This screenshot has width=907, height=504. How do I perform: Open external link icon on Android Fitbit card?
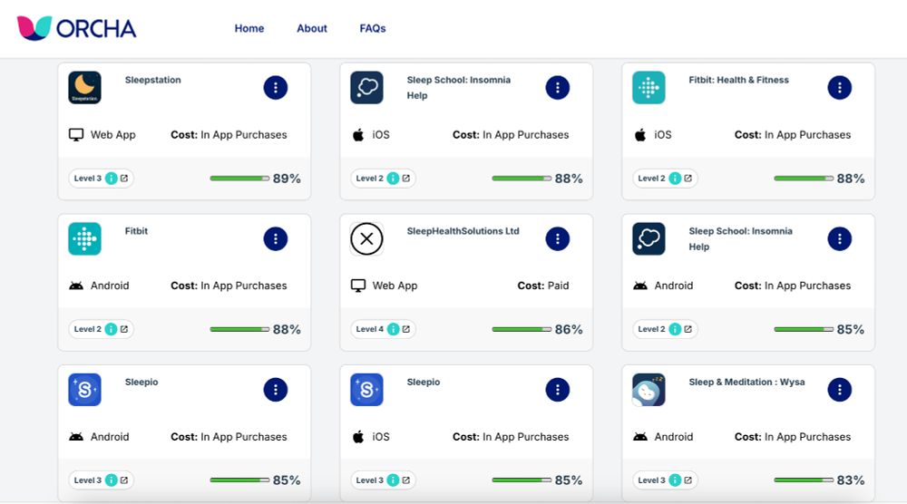pos(123,329)
